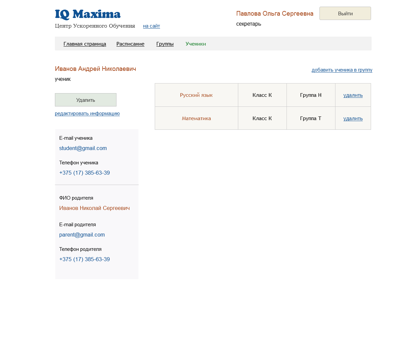Click the IQ Maxima logo
Screen dimensions: 396x346
coord(88,14)
